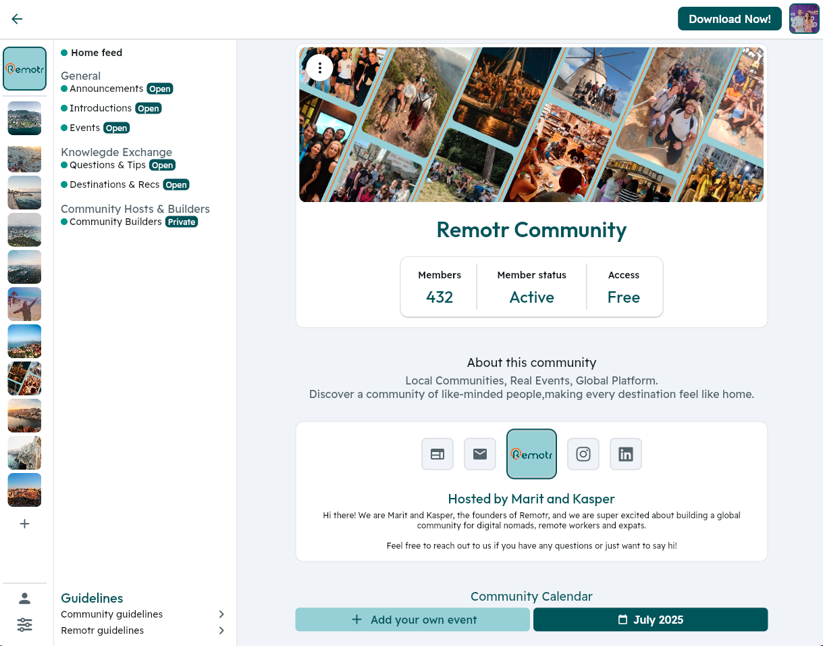823x646 pixels.
Task: Open the host website card icon
Action: [437, 454]
